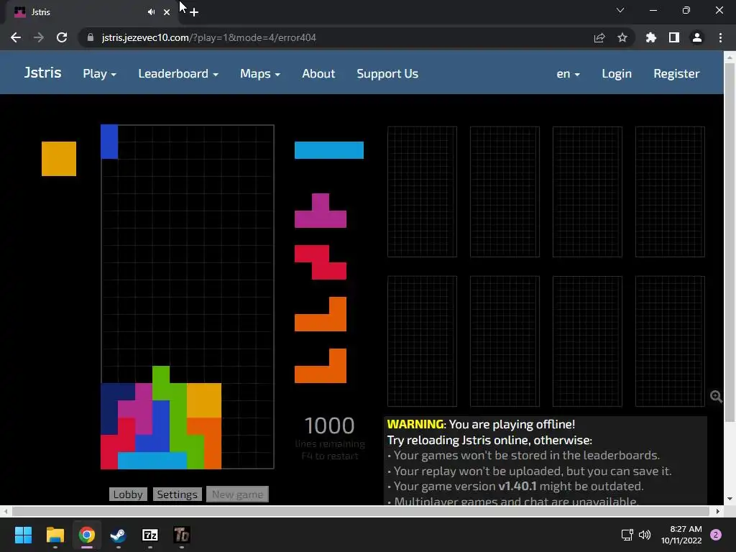Click the volume speaker tray icon
Screen dimensions: 736x552
[645, 535]
